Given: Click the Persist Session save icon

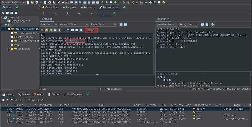Looking at the screenshot, I should click(37, 3).
